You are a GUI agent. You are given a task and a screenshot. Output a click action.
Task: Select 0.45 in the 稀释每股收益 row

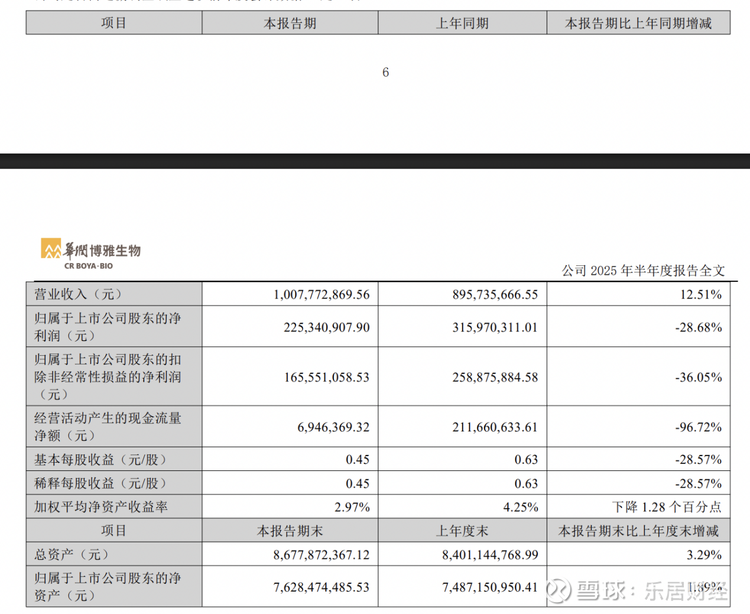[x=358, y=484]
